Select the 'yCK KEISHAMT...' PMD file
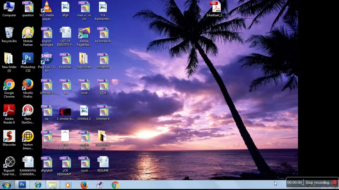Image resolution: width=339 pixels, height=190 pixels. [65, 166]
